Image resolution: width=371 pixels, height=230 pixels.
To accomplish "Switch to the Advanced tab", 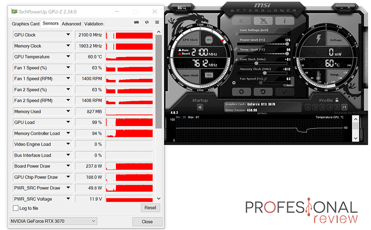I will pyautogui.click(x=71, y=24).
